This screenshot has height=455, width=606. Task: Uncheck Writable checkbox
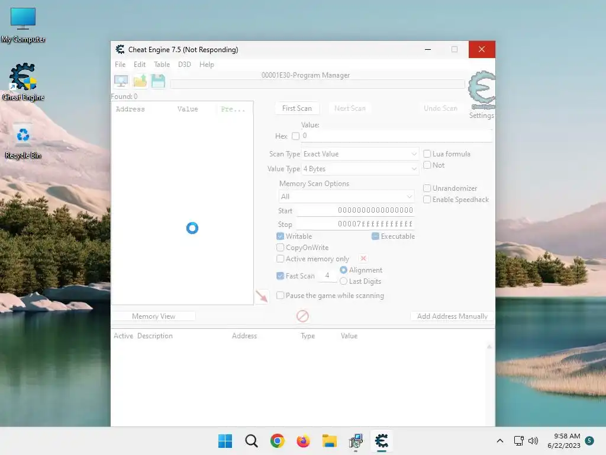tap(281, 236)
